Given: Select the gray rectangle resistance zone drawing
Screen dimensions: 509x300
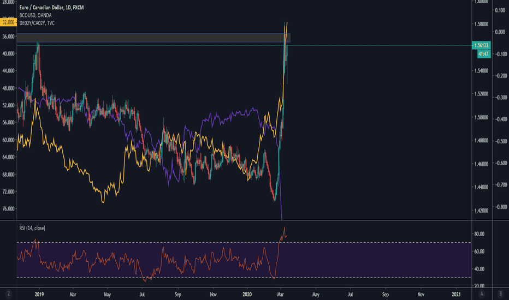Looking at the screenshot, I should (x=152, y=38).
